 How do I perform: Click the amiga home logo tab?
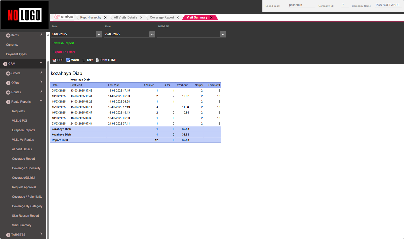(64, 17)
